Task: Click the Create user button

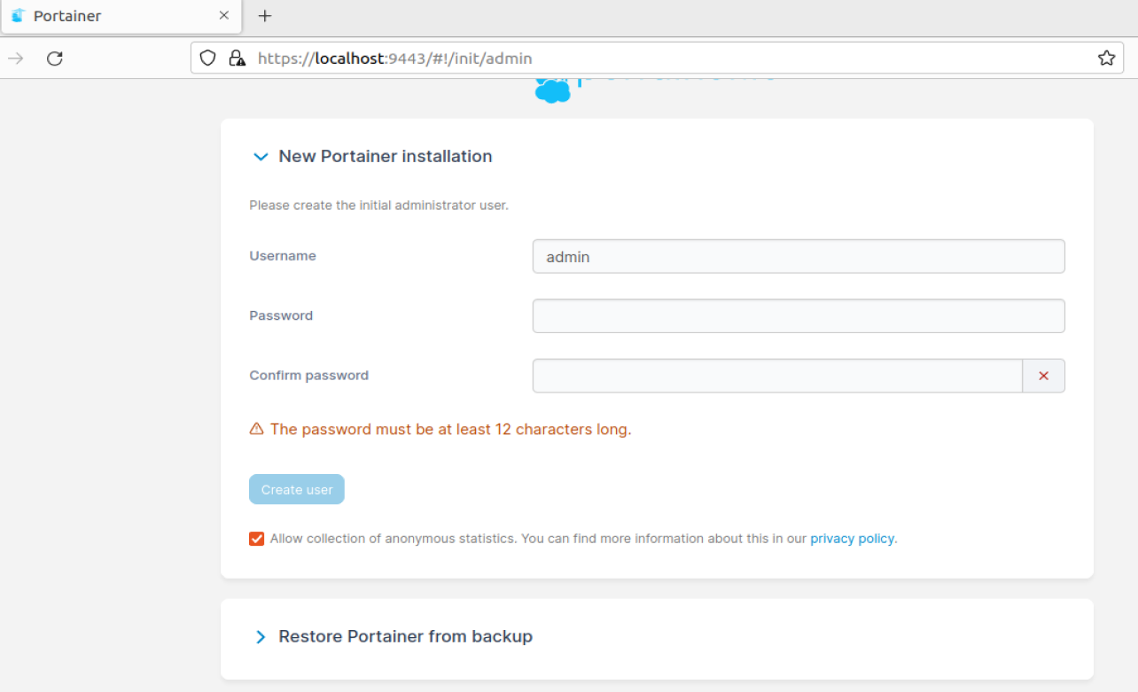Action: tap(296, 489)
